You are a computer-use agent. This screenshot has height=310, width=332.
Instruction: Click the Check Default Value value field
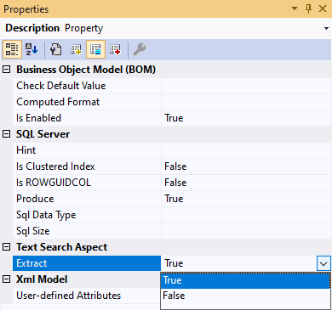246,86
